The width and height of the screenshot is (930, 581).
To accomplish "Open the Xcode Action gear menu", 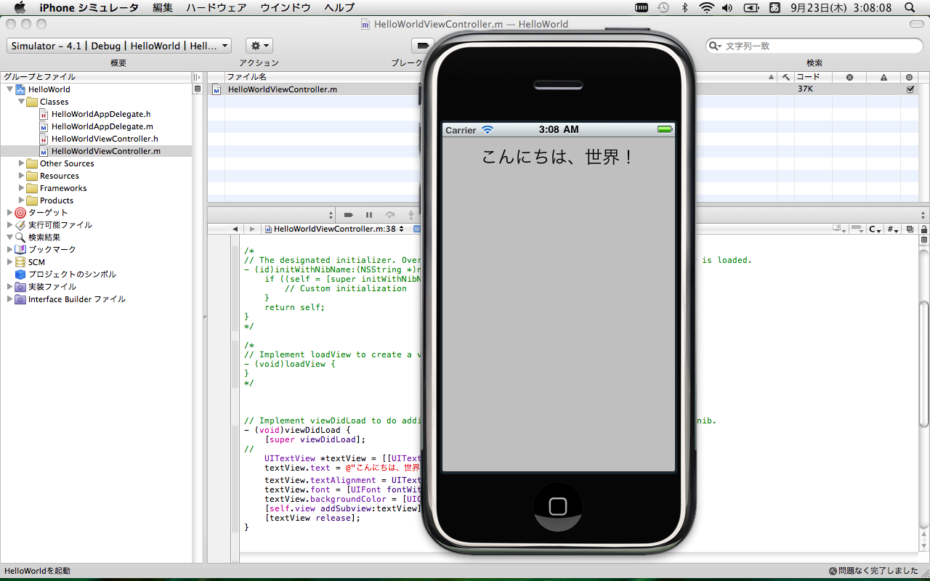I will [x=259, y=46].
